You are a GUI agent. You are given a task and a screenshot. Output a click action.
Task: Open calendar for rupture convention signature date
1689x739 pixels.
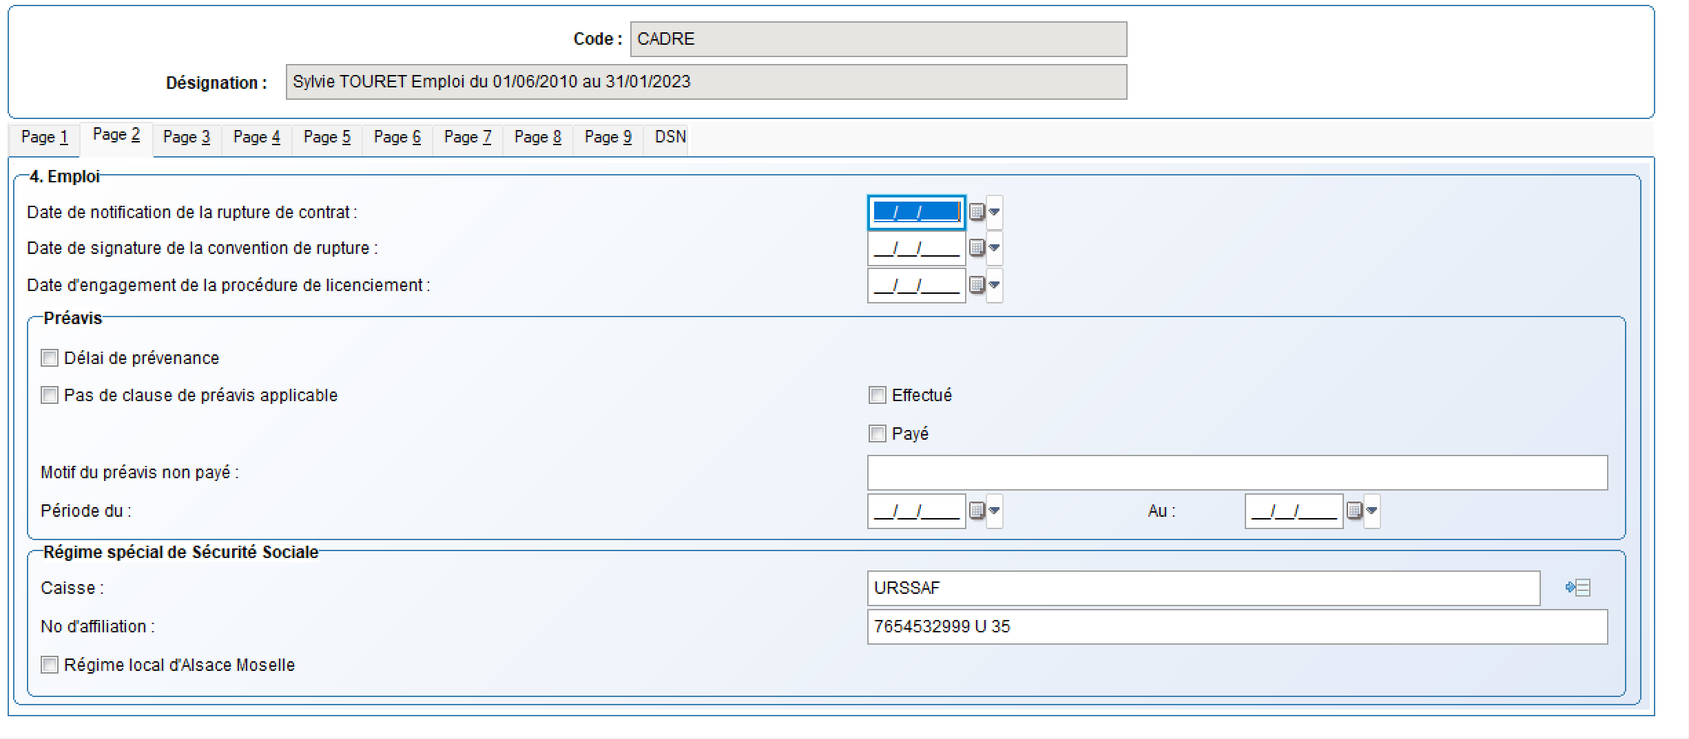[977, 248]
